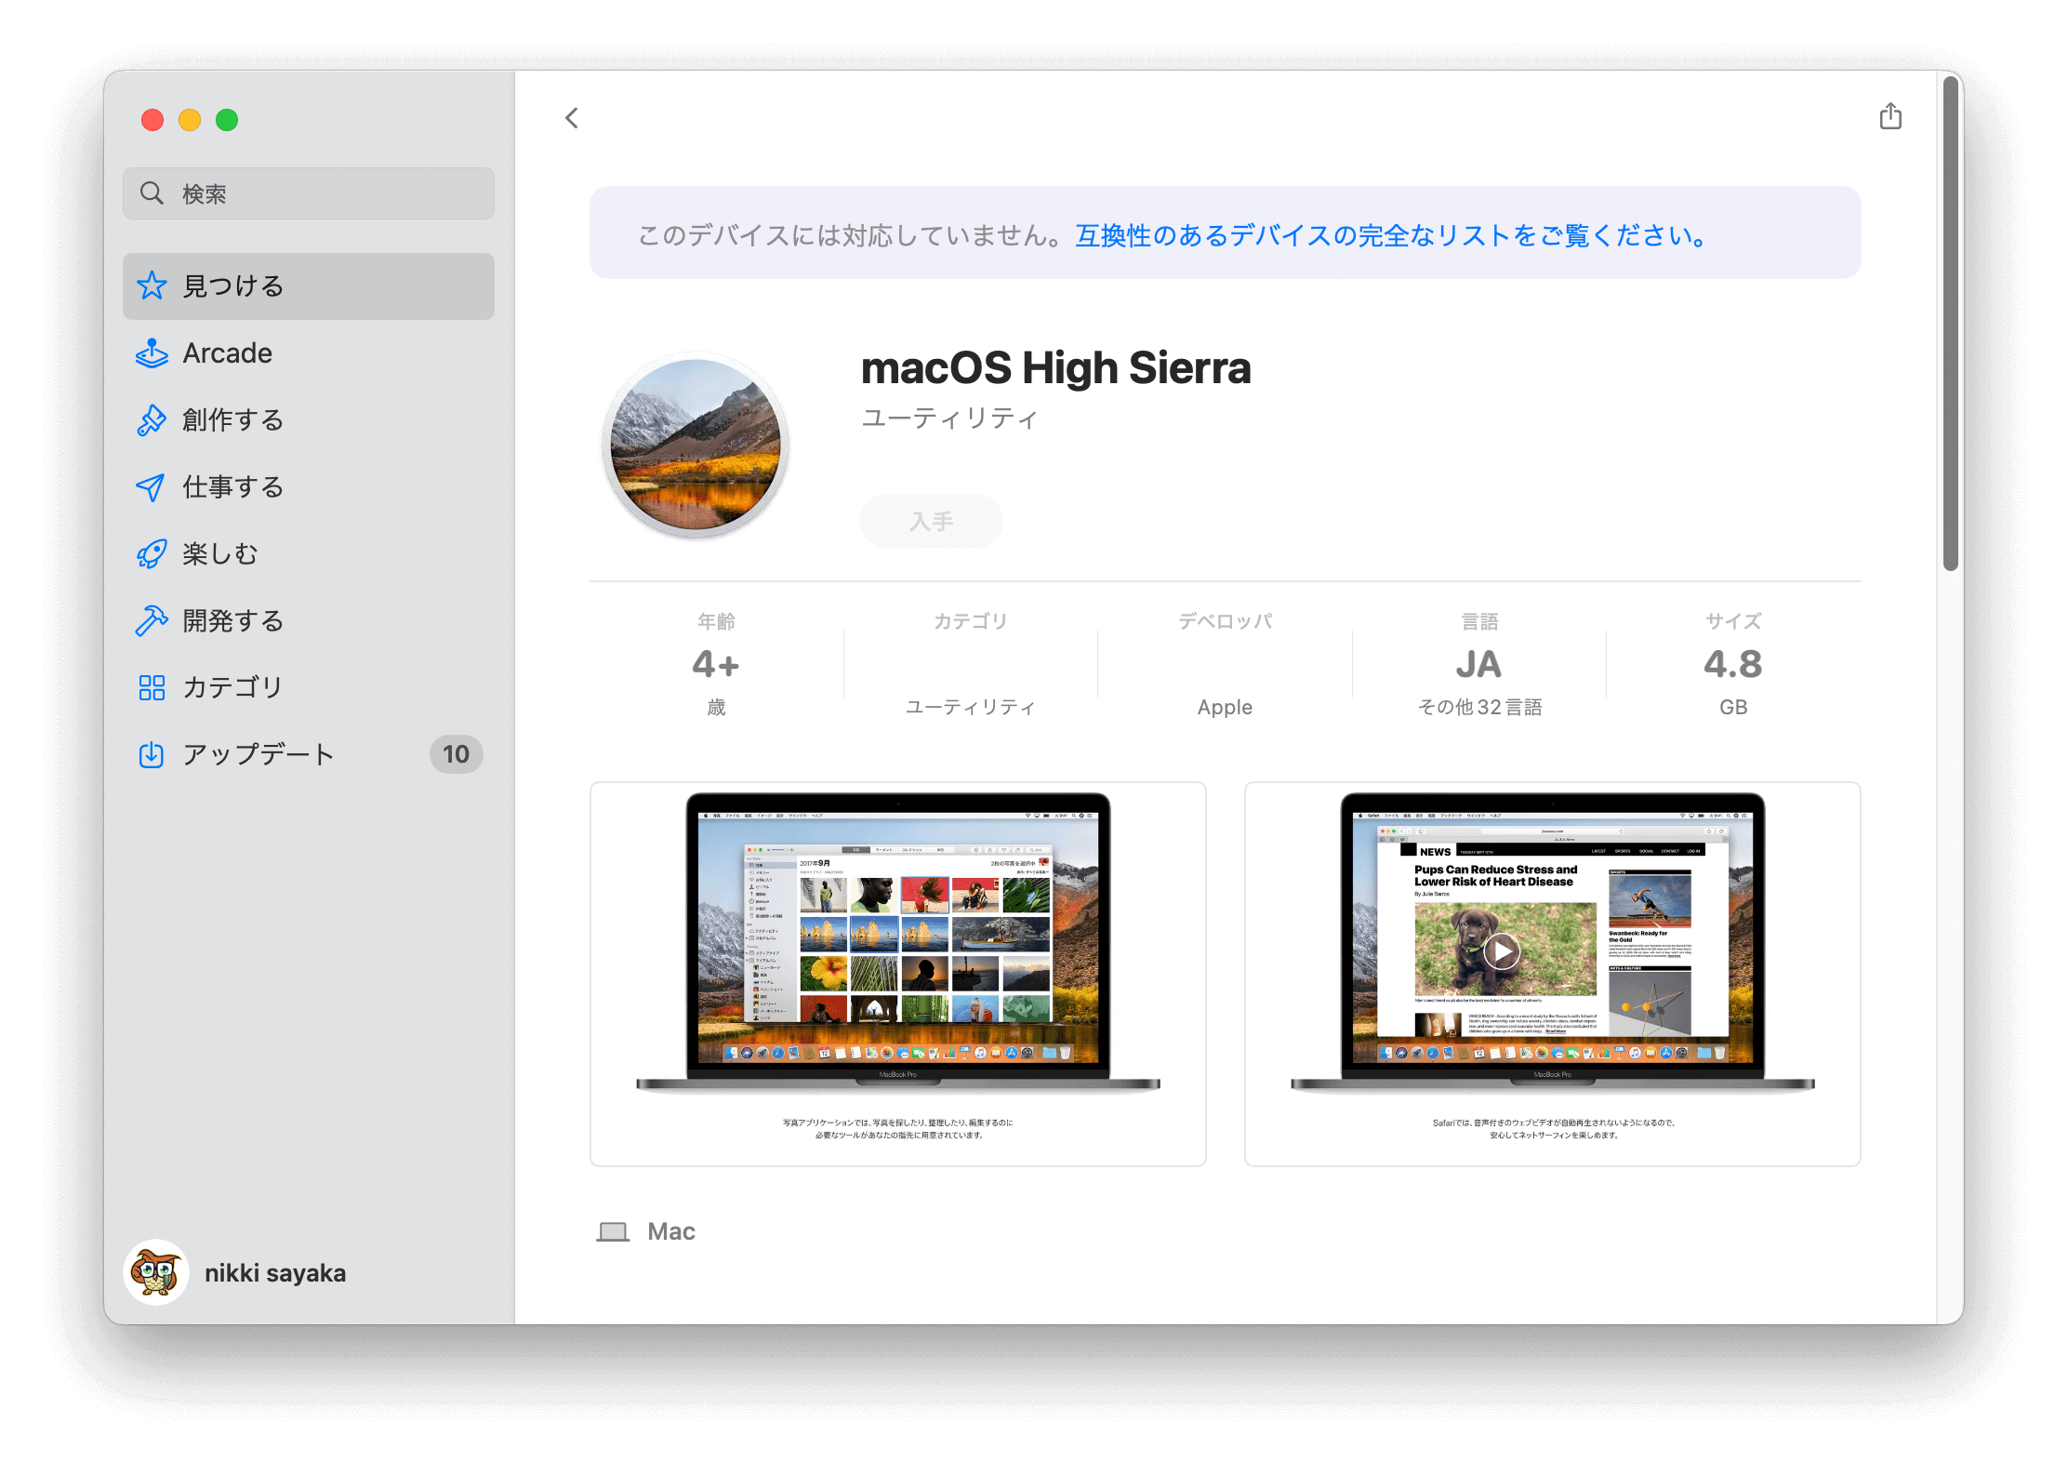Screen dimensions: 2068x1462
Task: Open the Photos app screenshot thumbnail
Action: [x=898, y=974]
